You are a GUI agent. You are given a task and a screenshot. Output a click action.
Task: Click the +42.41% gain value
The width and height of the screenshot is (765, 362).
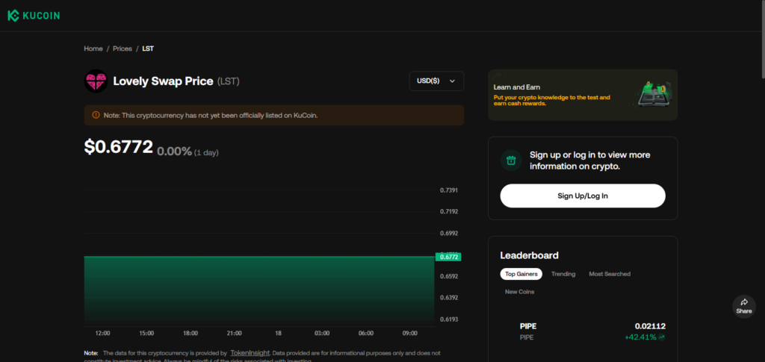(x=640, y=337)
